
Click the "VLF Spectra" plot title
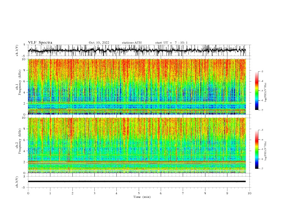[x=40, y=43]
